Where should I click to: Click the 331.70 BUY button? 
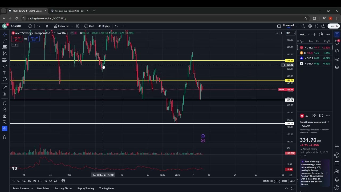point(34,39)
